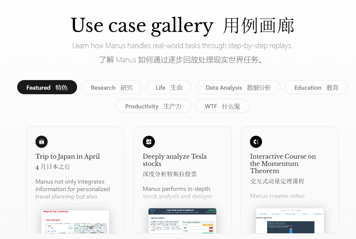Open the Momentum Theorem course preview thumbnail

(290, 221)
